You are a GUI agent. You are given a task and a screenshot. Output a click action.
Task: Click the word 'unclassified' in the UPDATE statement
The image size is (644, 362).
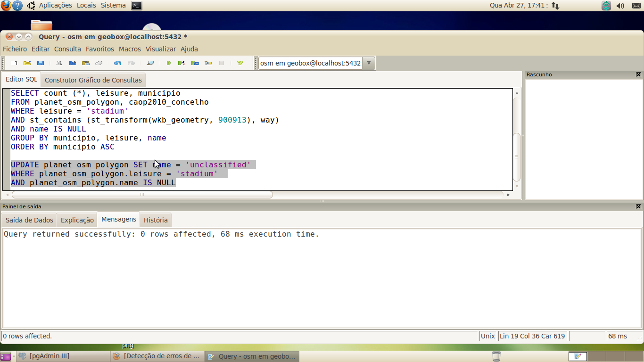218,165
